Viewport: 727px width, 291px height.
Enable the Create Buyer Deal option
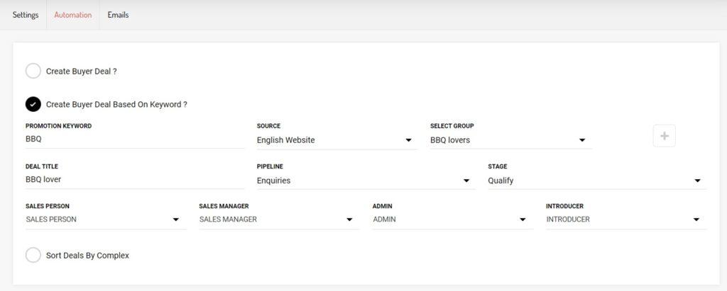33,71
